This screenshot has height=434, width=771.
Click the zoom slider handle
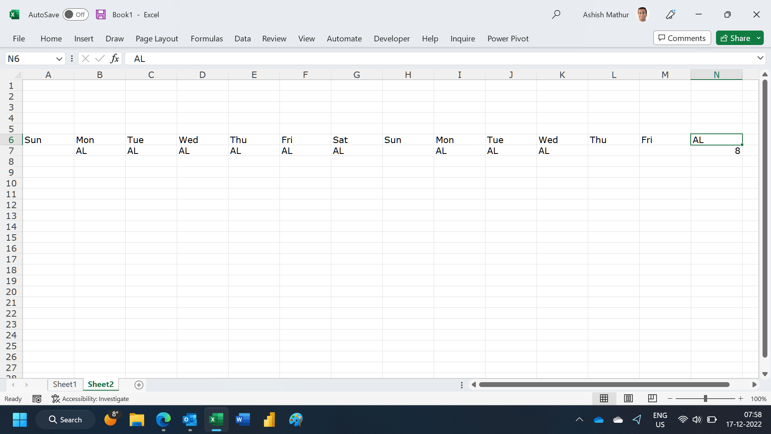(705, 398)
